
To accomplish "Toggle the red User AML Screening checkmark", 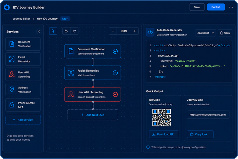I will point(115,94).
